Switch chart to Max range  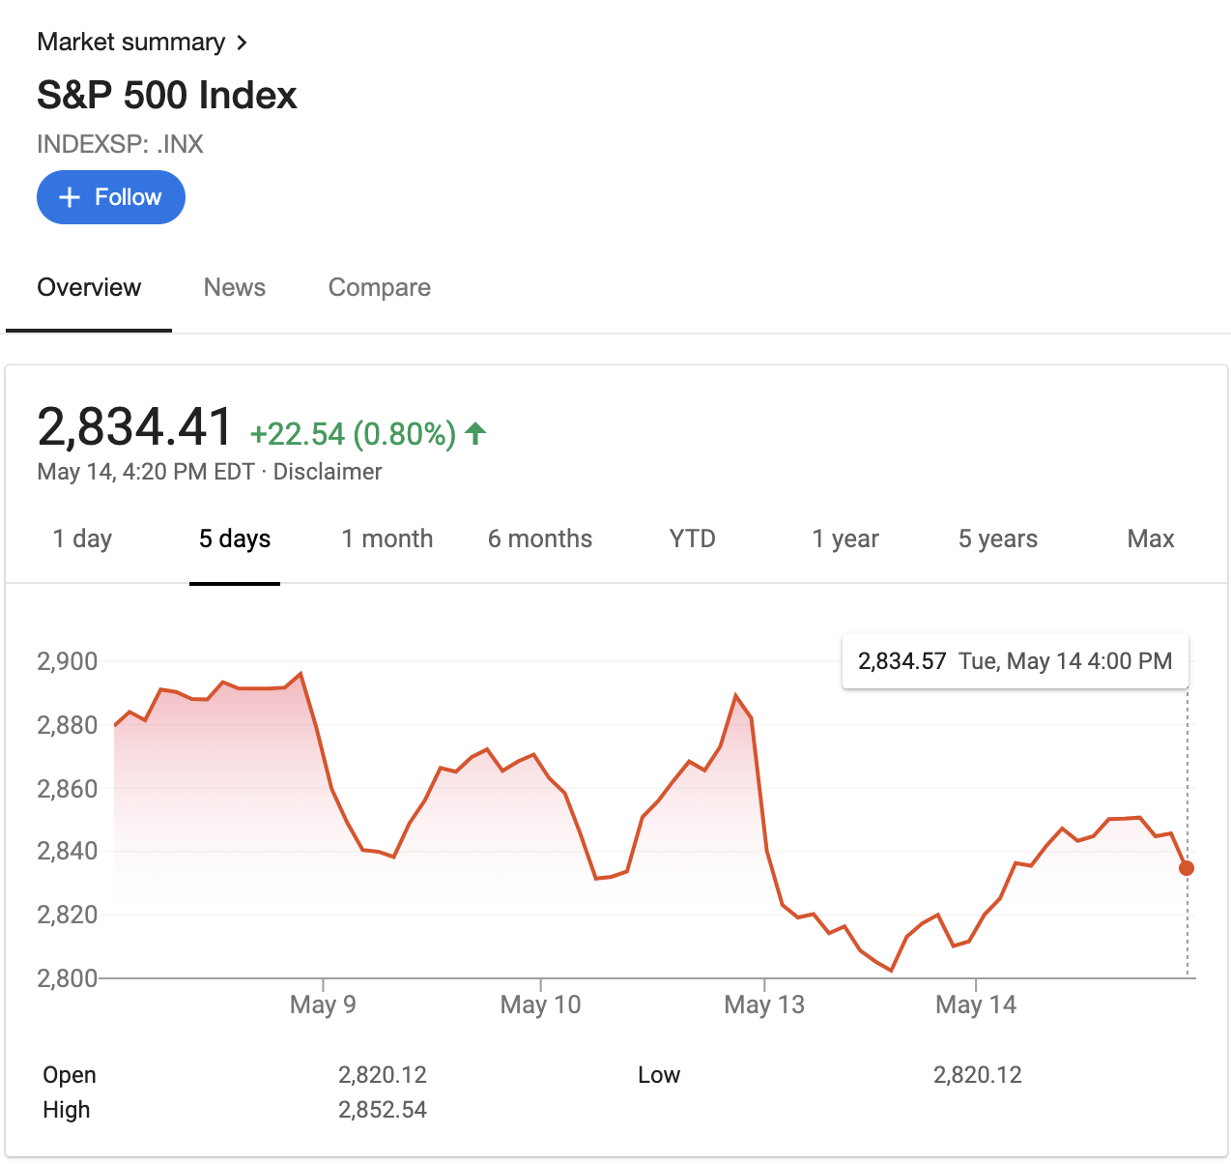point(1150,539)
